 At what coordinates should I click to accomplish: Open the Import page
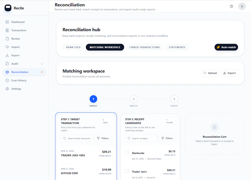(24, 47)
